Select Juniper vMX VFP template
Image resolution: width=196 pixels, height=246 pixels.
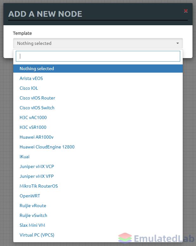pyautogui.click(x=98, y=176)
